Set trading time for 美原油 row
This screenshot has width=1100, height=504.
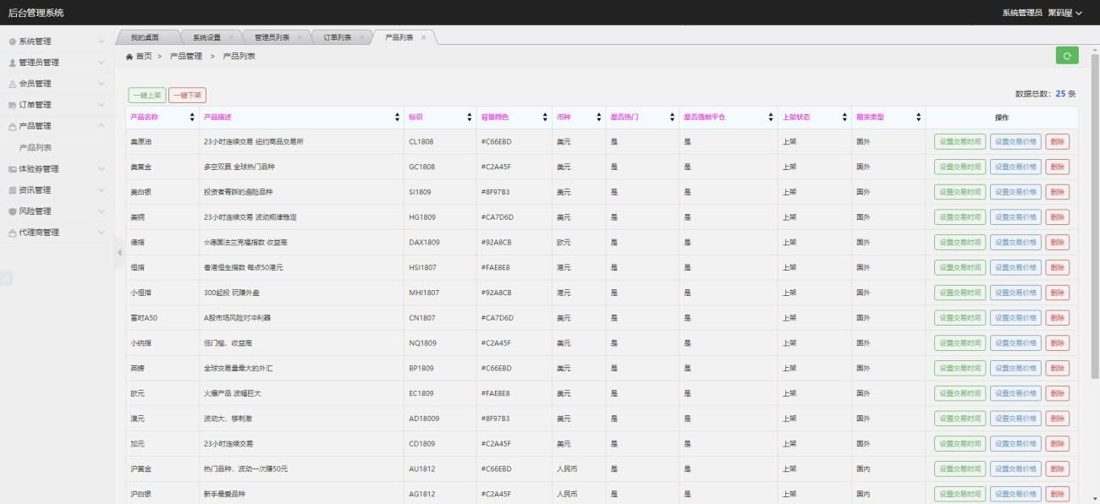pyautogui.click(x=960, y=142)
